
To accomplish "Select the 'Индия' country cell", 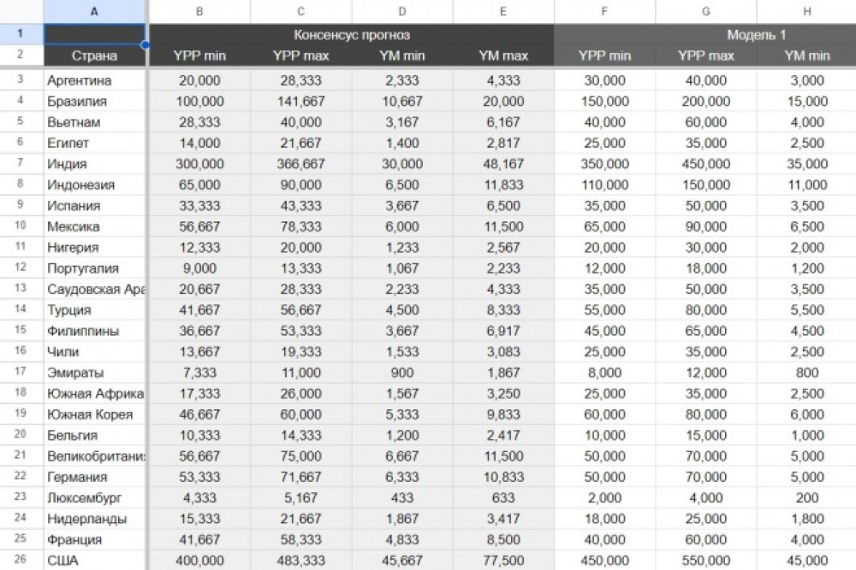I will (94, 163).
